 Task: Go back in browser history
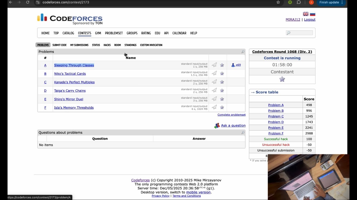[11, 2]
